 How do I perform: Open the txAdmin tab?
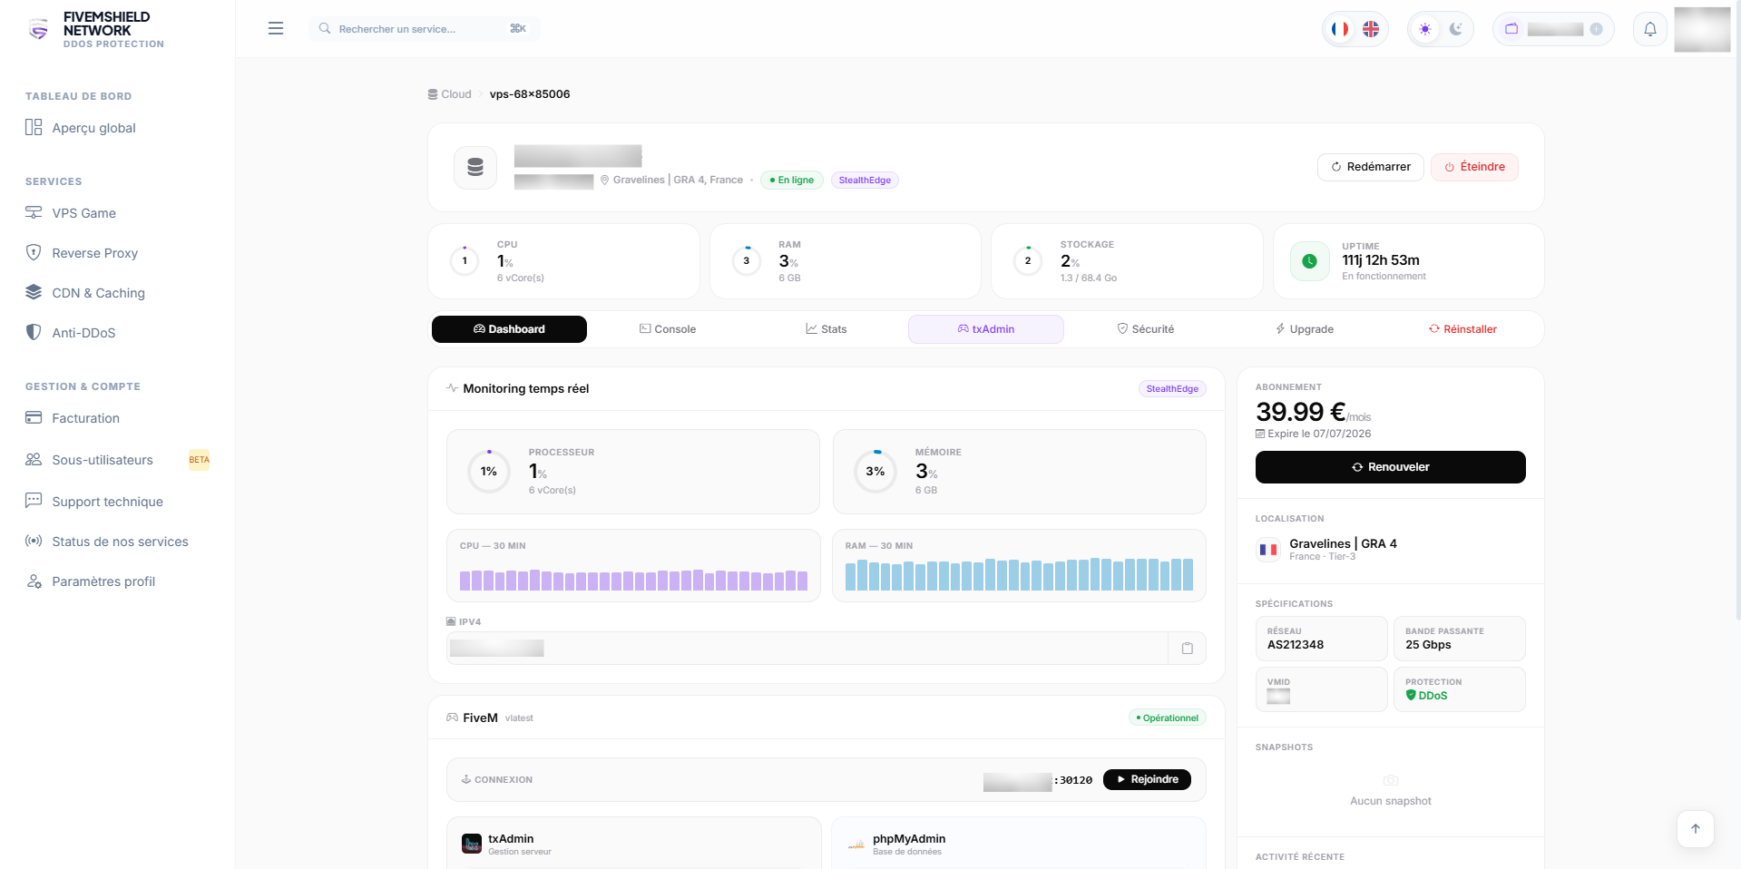(986, 329)
